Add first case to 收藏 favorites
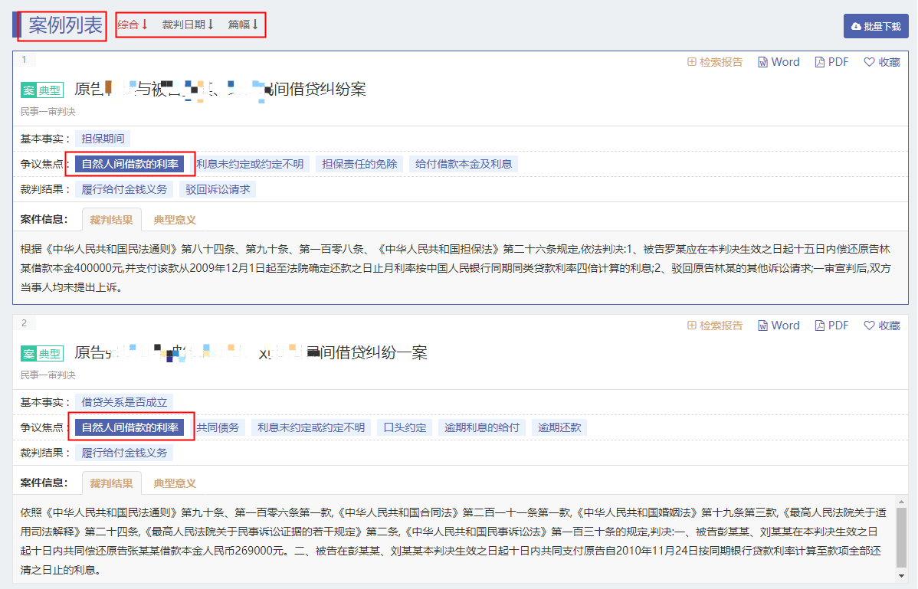The height and width of the screenshot is (589, 918). tap(882, 62)
